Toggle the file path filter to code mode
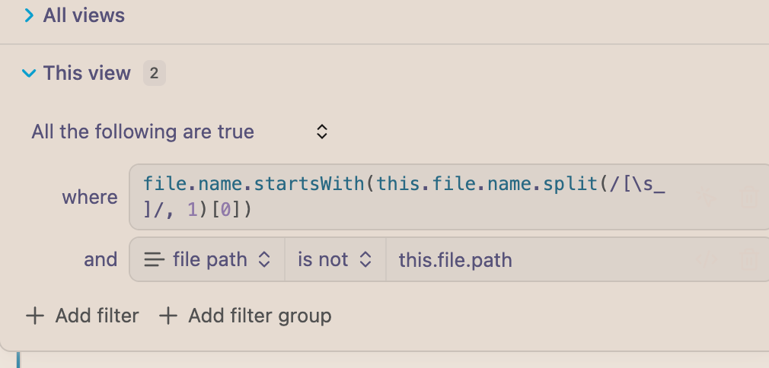769x368 pixels. [x=707, y=260]
